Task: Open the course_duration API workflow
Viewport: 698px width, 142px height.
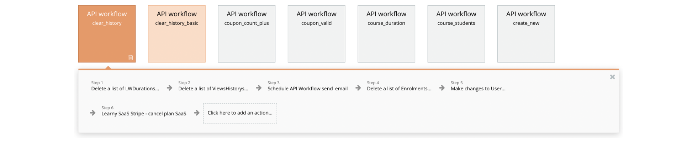Action: pos(386,34)
